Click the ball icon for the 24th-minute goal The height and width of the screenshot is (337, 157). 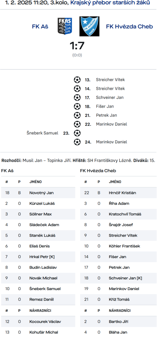click(77, 142)
